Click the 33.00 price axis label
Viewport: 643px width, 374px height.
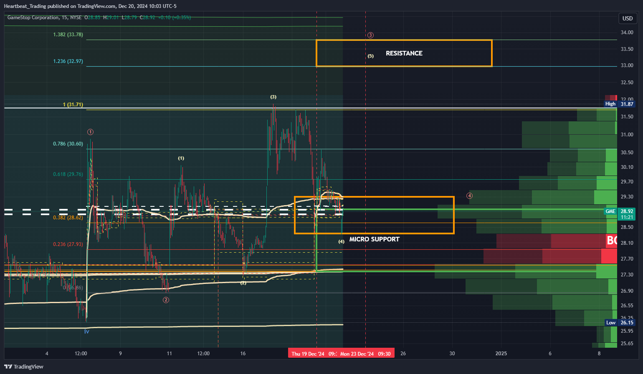pos(627,65)
